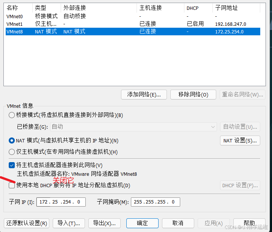Click the 取消 button
This screenshot has height=232, width=272.
pyautogui.click(x=178, y=223)
